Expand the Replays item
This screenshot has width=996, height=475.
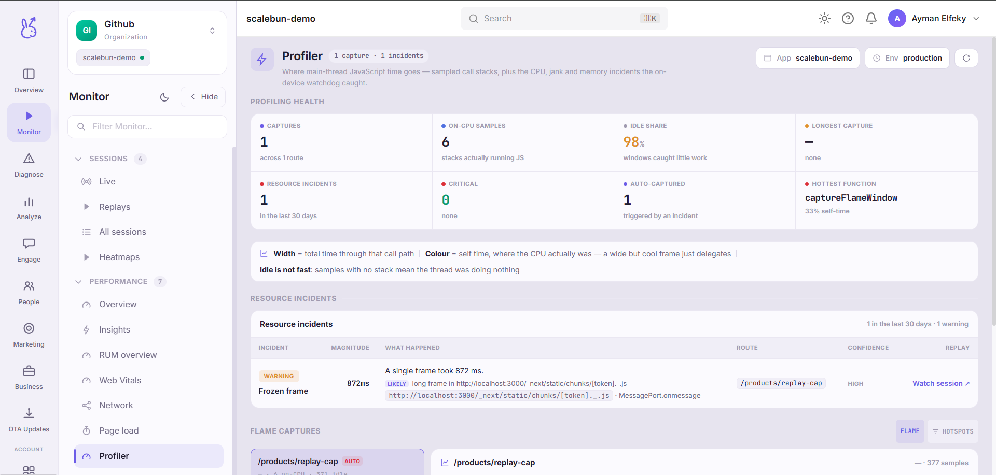point(149,207)
